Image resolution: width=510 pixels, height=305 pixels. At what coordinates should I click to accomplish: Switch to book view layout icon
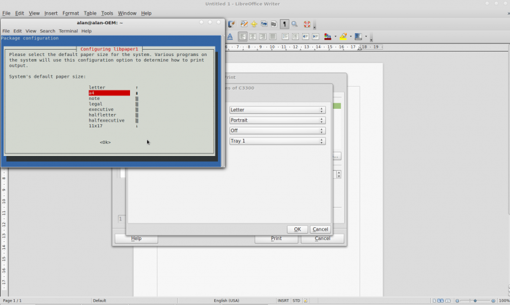pyautogui.click(x=448, y=301)
